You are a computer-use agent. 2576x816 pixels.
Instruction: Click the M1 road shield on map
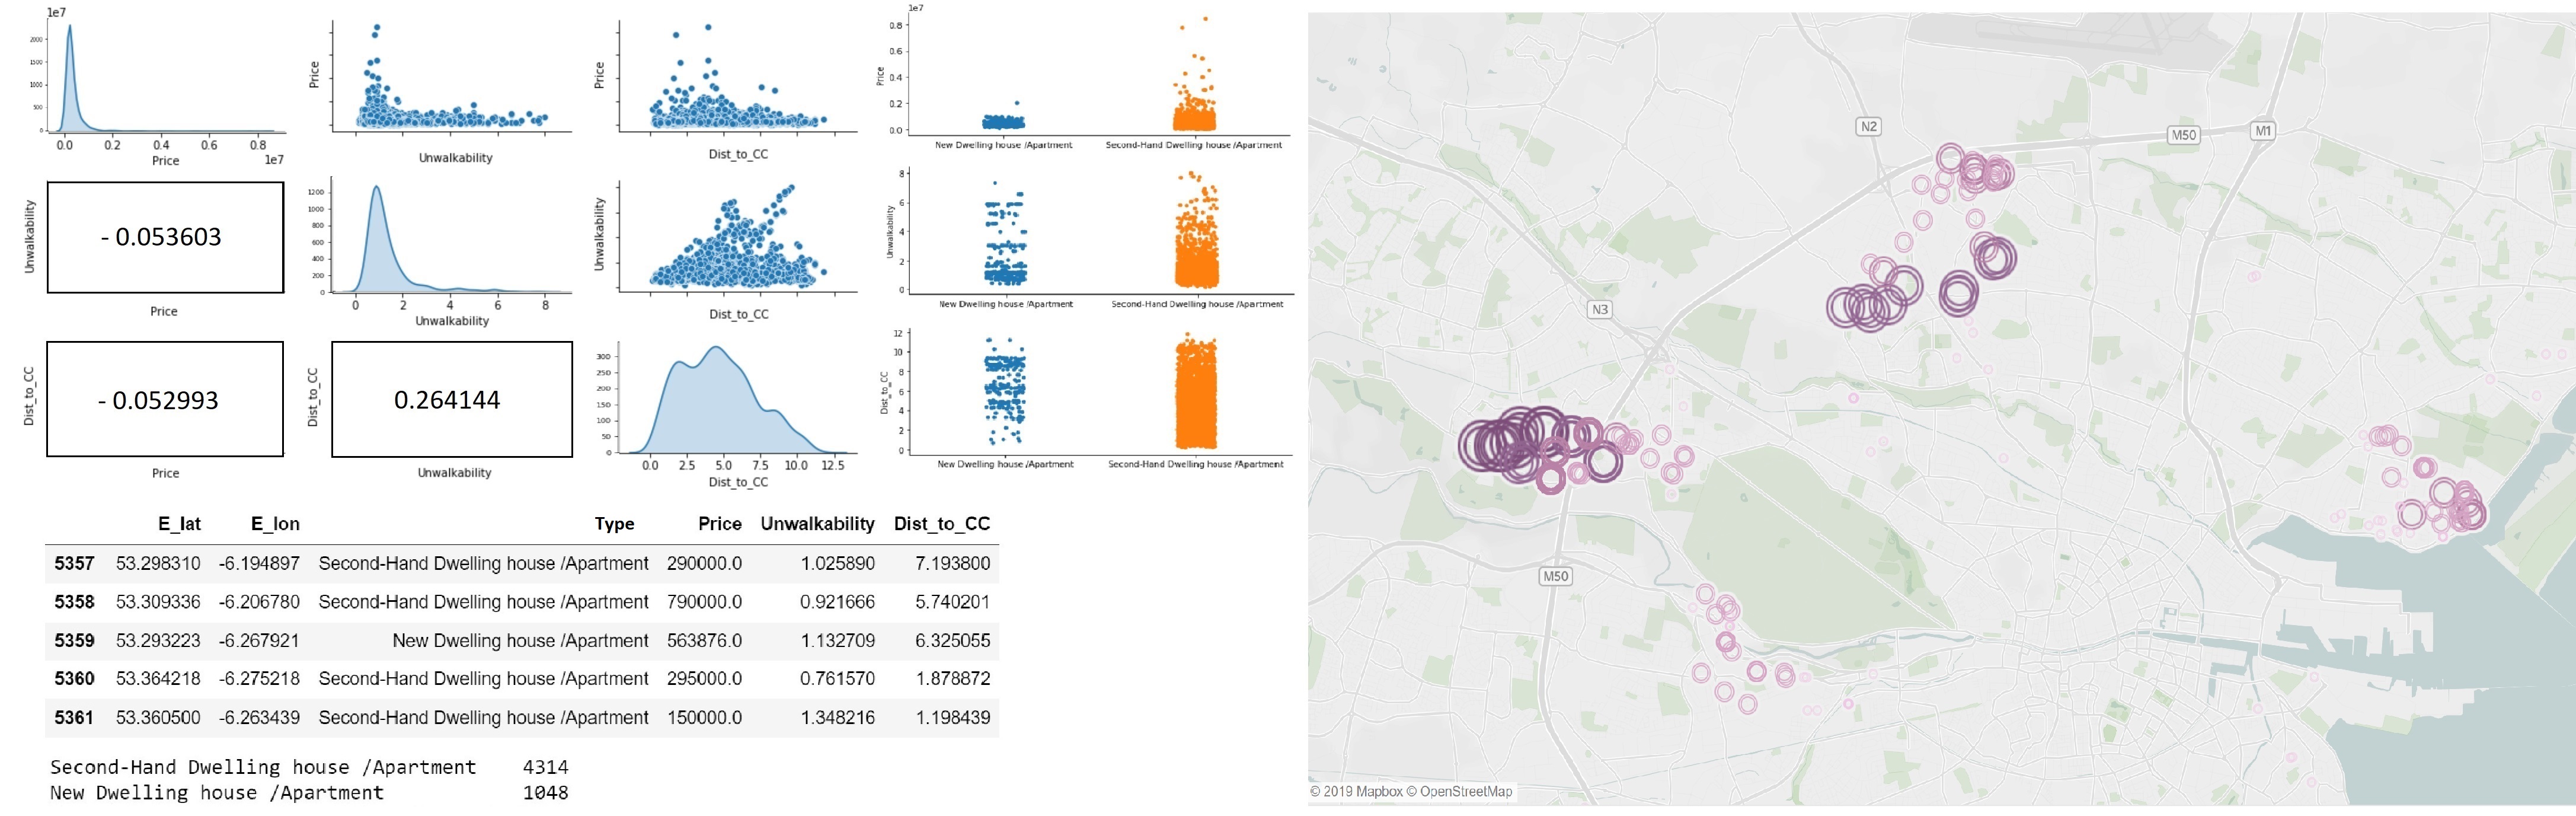pyautogui.click(x=2263, y=131)
